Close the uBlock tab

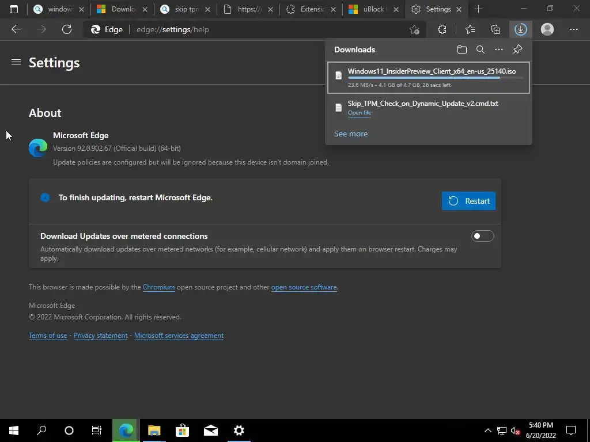pos(396,9)
